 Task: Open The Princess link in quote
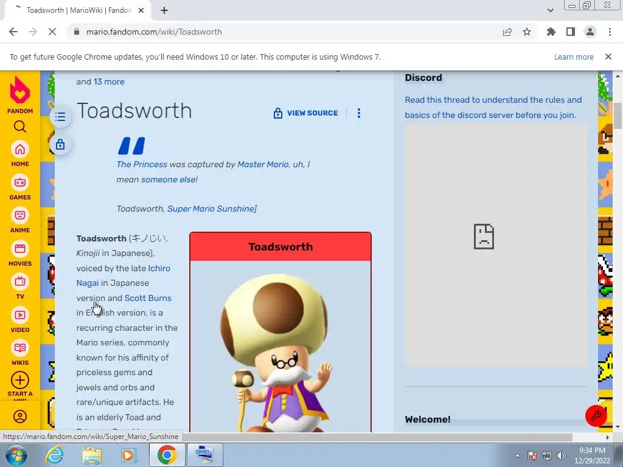142,164
